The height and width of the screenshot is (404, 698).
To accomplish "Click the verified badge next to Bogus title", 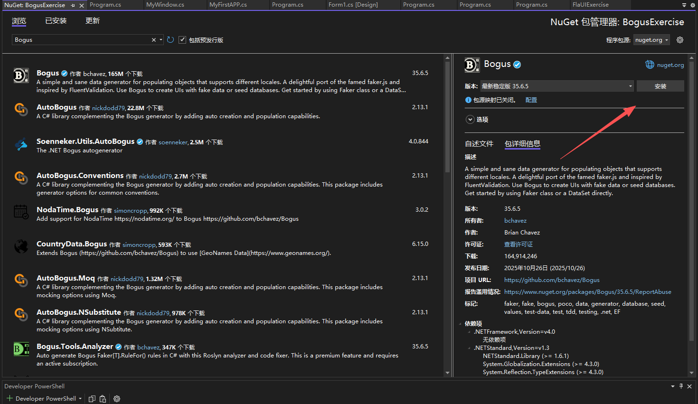I will click(x=517, y=65).
